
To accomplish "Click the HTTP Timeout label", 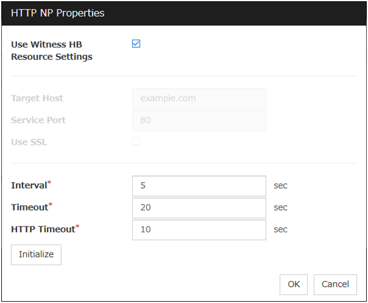I will pyautogui.click(x=42, y=229).
